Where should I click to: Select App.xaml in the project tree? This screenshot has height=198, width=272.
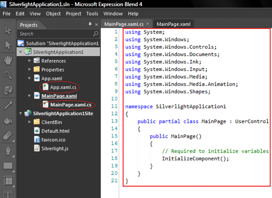(x=52, y=79)
